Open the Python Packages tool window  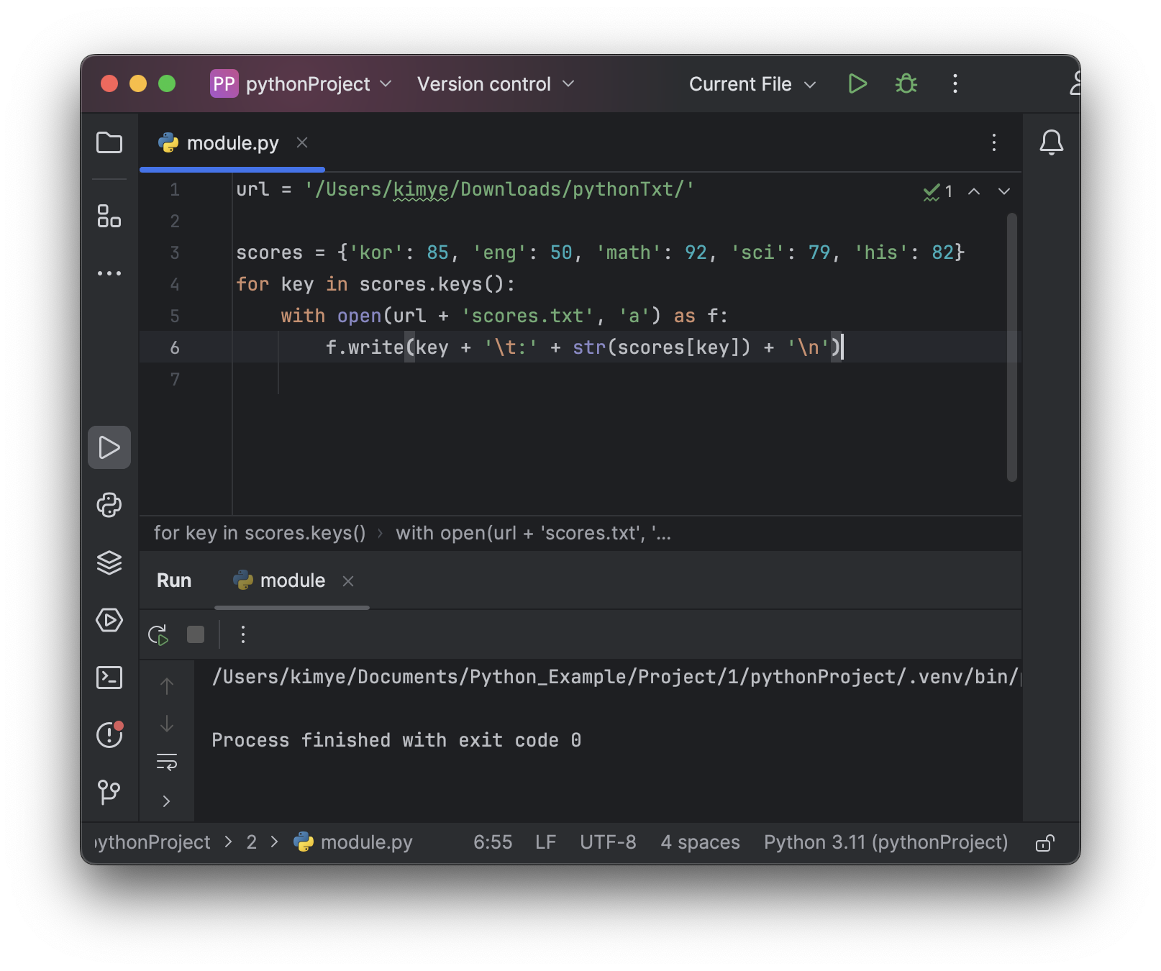tap(109, 505)
